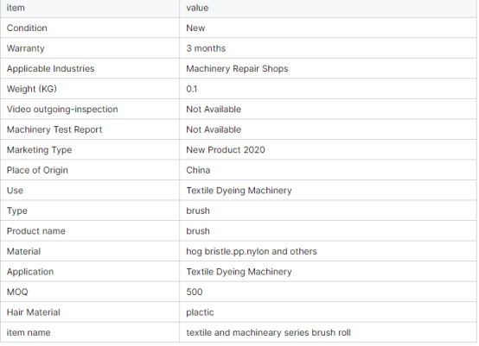Select 'Machinery Repair Shops' value cell
This screenshot has height=346, width=479.
(x=237, y=69)
